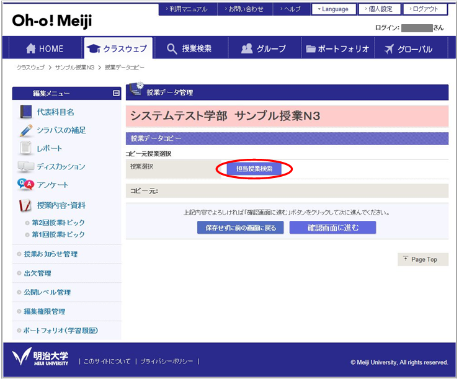Open 代表科目名 in the edit menu

[x=55, y=112]
